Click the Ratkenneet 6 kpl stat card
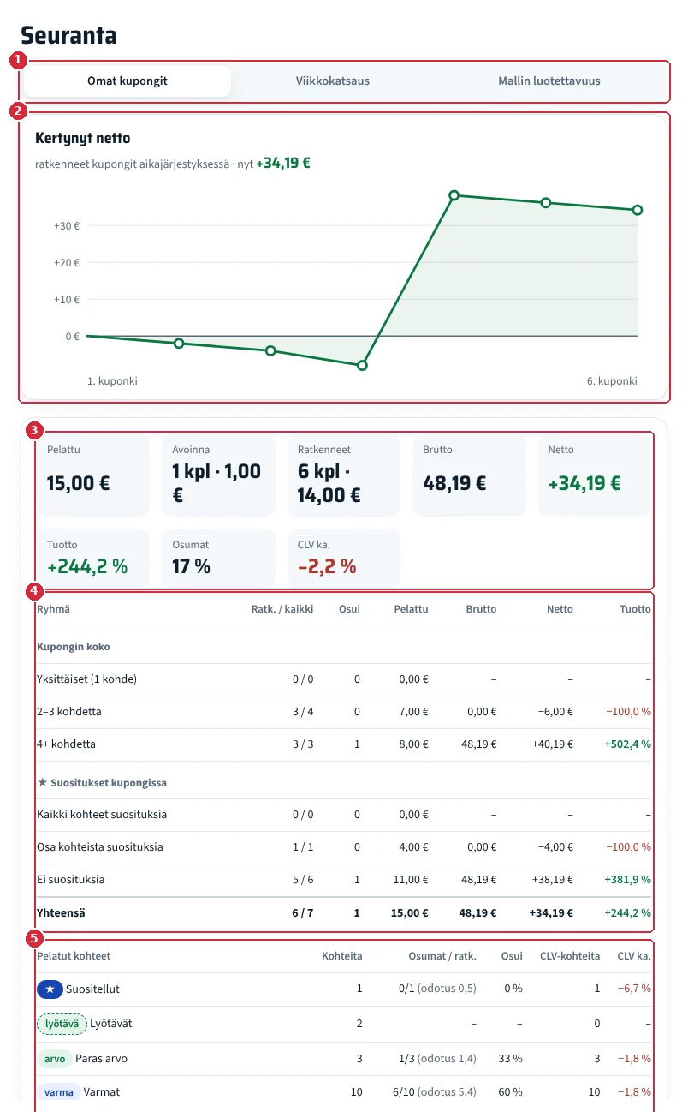The width and height of the screenshot is (688, 1112). pyautogui.click(x=343, y=475)
